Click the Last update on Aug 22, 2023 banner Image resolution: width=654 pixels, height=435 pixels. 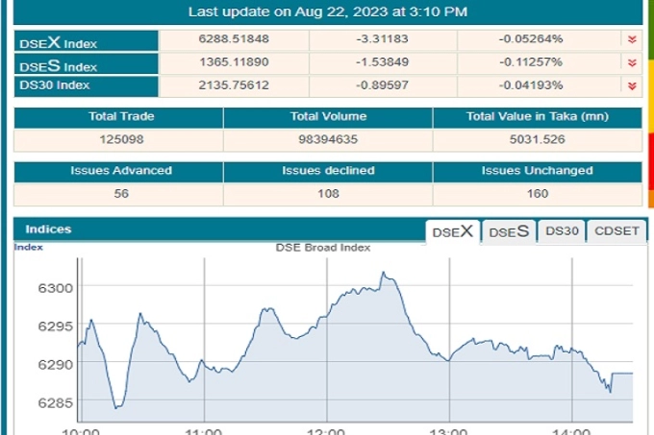pos(328,12)
